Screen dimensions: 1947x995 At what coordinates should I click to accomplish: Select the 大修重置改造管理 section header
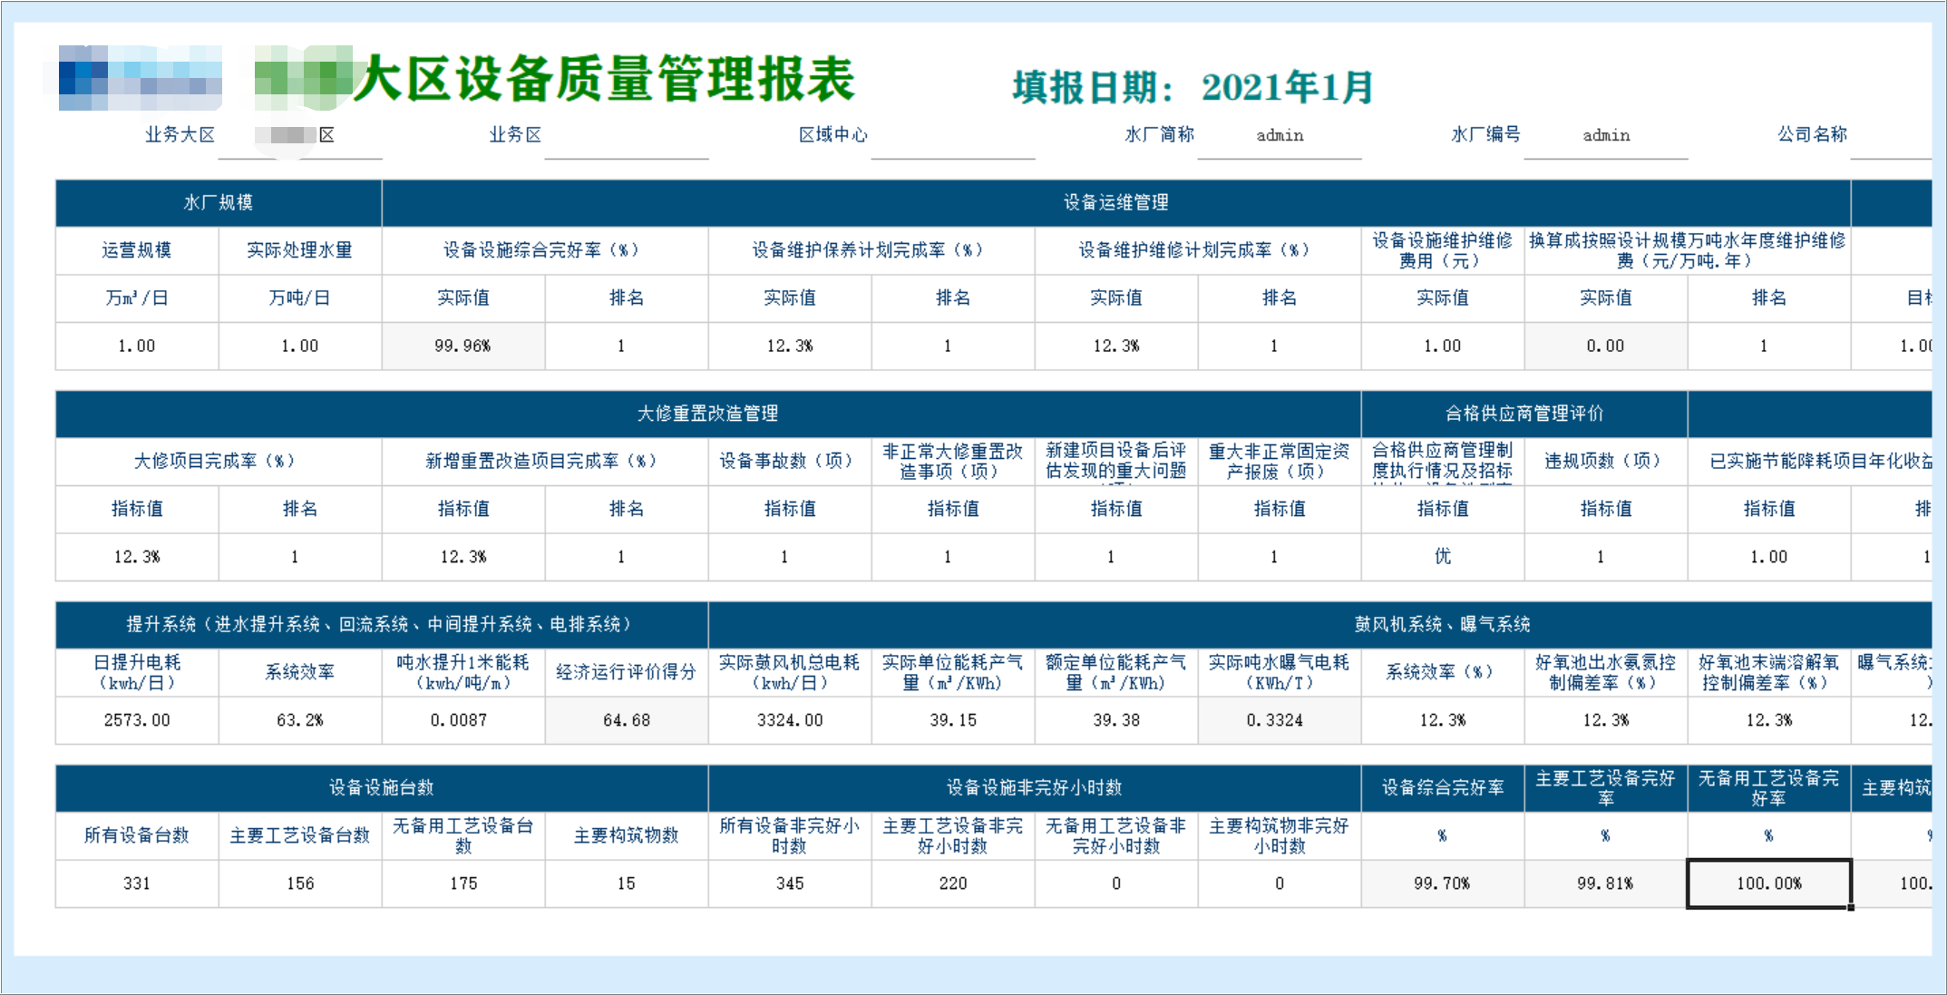(x=708, y=414)
